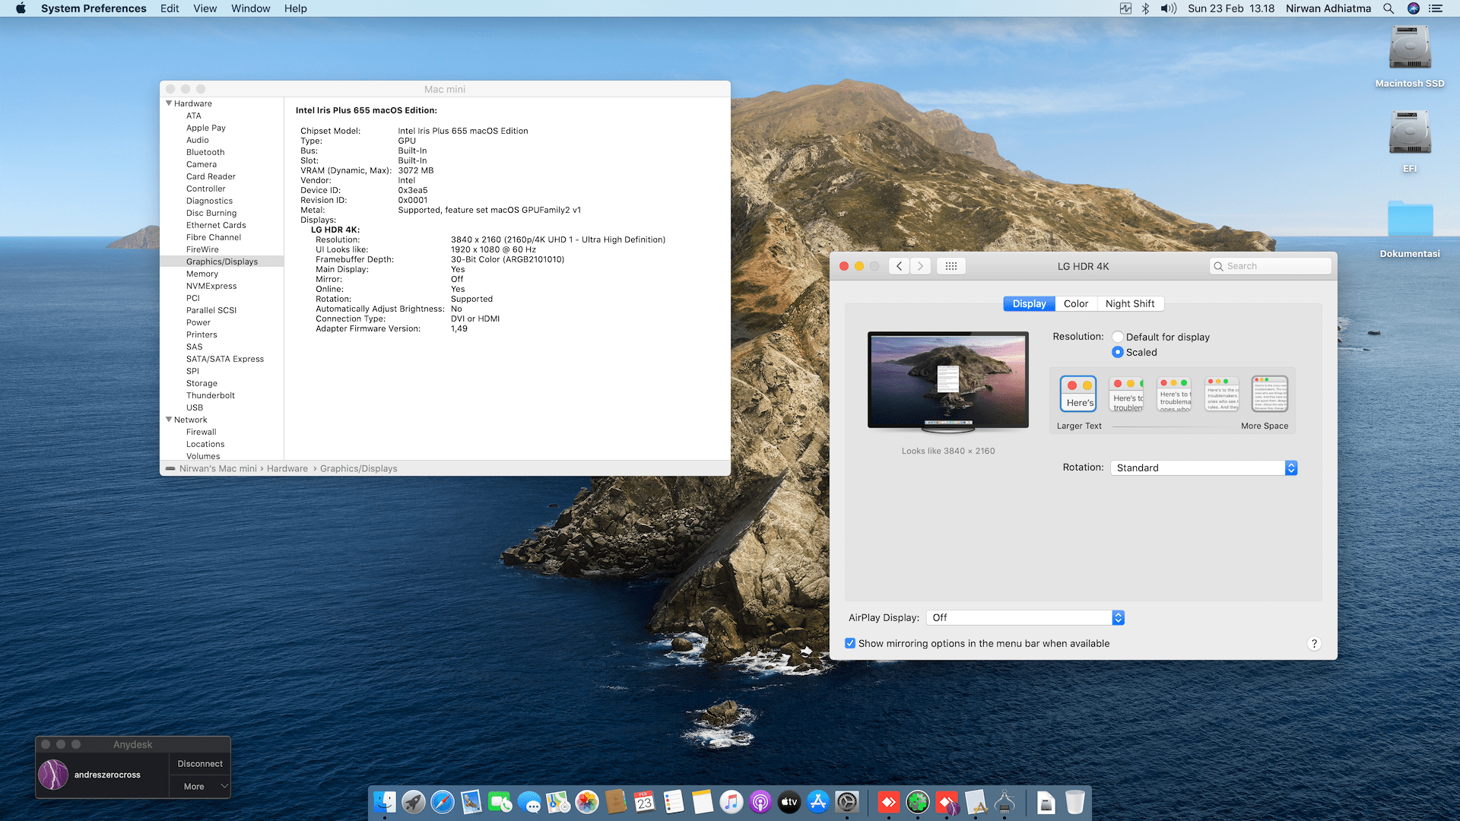Select Graphics/Displays in sidebar
This screenshot has height=821, width=1460.
tap(222, 262)
